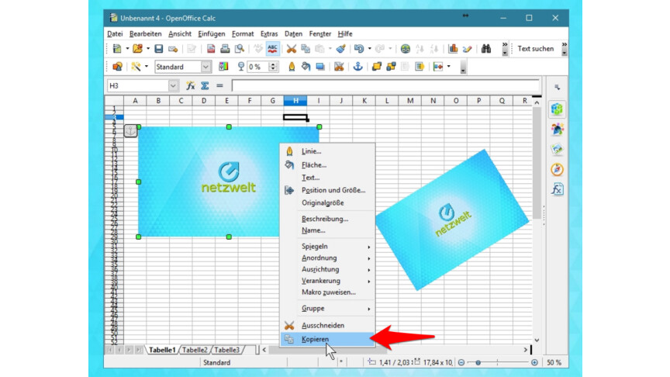Click the Color toolbar icon
670x377 pixels.
point(223,67)
